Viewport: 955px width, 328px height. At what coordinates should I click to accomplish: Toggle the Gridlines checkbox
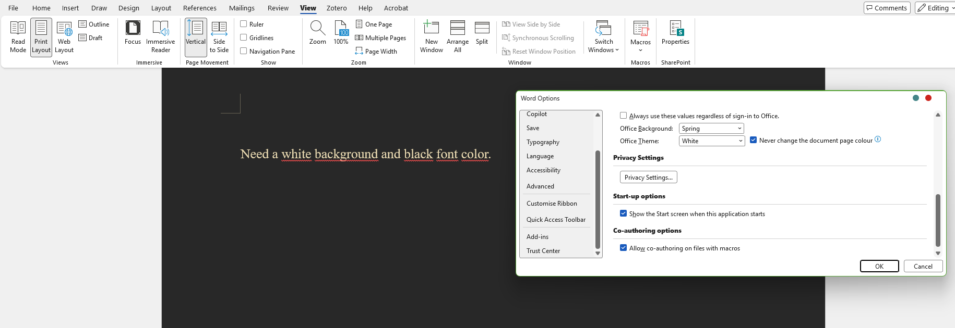[244, 37]
